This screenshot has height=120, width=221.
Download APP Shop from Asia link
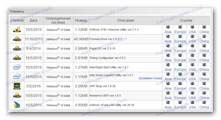coord(168,88)
